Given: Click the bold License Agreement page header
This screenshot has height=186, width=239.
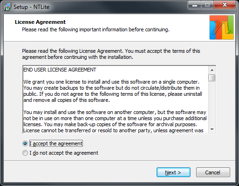Looking at the screenshot, I should click(40, 22).
